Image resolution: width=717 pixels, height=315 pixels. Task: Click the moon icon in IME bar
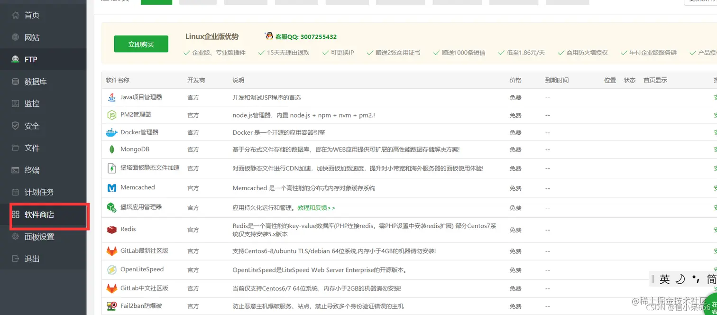(x=680, y=279)
